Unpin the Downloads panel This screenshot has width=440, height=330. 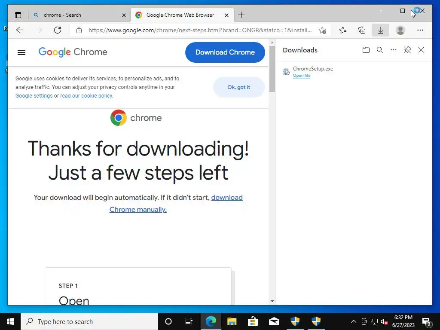point(407,50)
